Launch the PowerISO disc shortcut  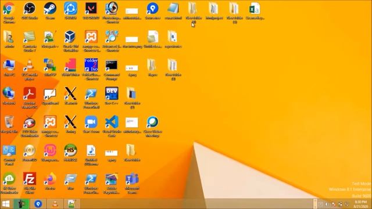(x=30, y=153)
